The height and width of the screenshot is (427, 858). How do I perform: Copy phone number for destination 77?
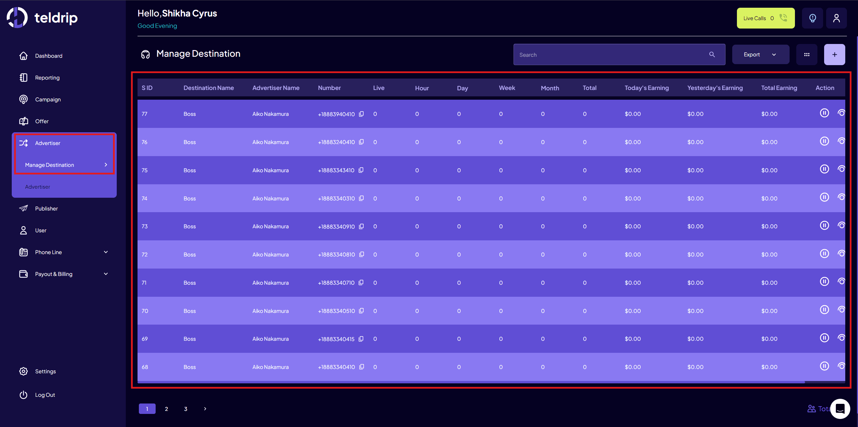[361, 114]
